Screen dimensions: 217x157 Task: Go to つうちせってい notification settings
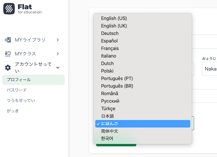click(21, 101)
